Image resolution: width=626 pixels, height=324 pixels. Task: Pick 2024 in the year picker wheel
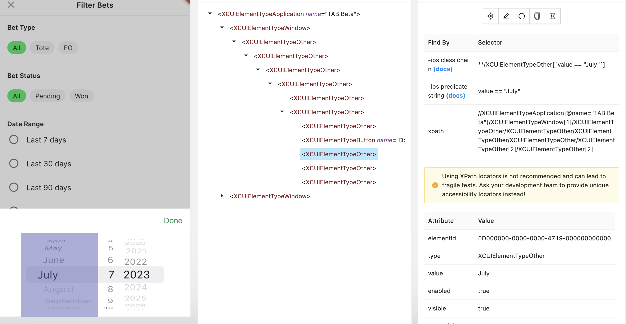136,287
